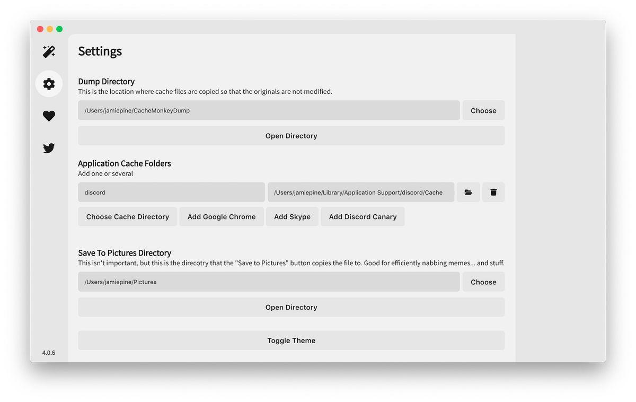Edit the Dump Directory path field
The height and width of the screenshot is (402, 636).
[269, 110]
